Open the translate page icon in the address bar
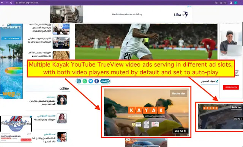This screenshot has width=243, height=147. 216,3
